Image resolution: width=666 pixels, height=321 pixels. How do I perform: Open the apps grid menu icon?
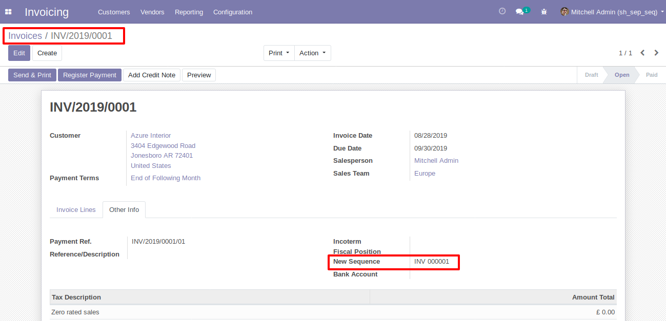[x=8, y=12]
